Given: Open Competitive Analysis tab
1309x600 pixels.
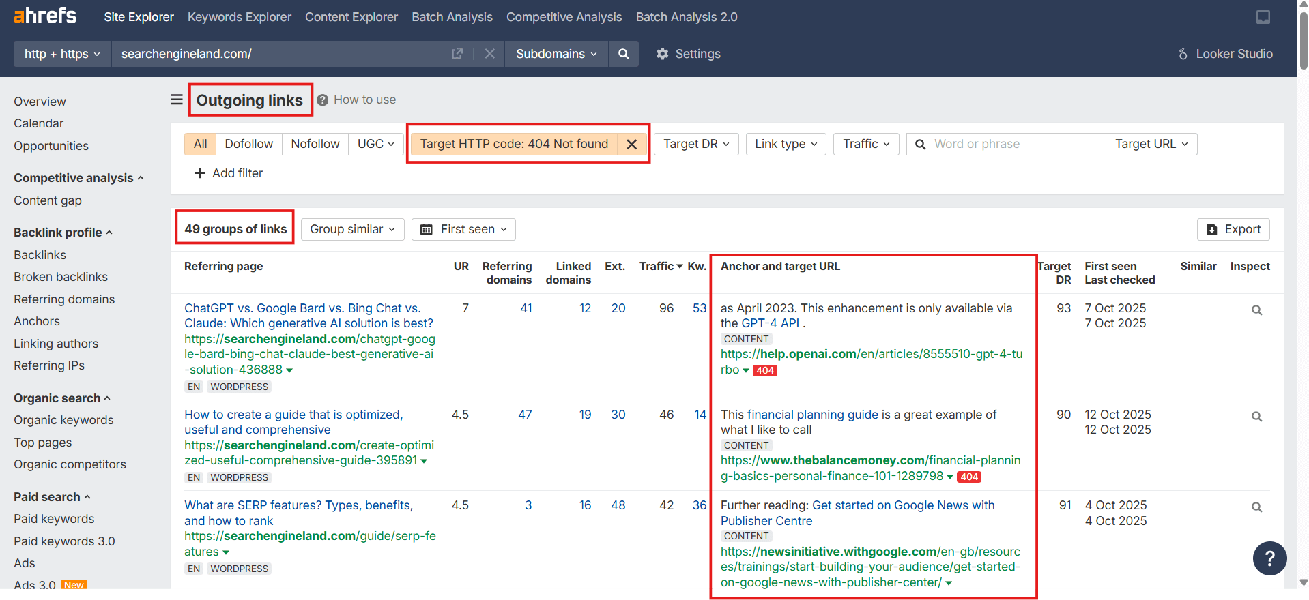Looking at the screenshot, I should pyautogui.click(x=564, y=17).
